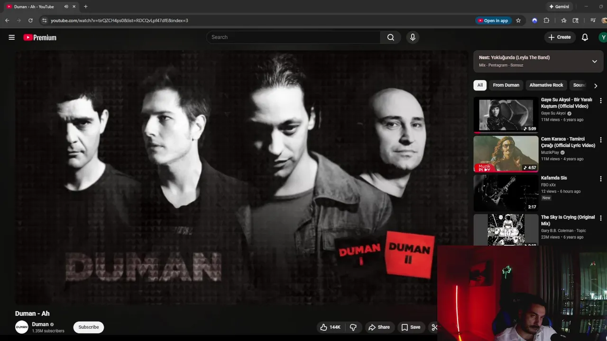Open Cem Karaca Tamirci Çırağı thumbnail
The width and height of the screenshot is (607, 341).
click(506, 154)
